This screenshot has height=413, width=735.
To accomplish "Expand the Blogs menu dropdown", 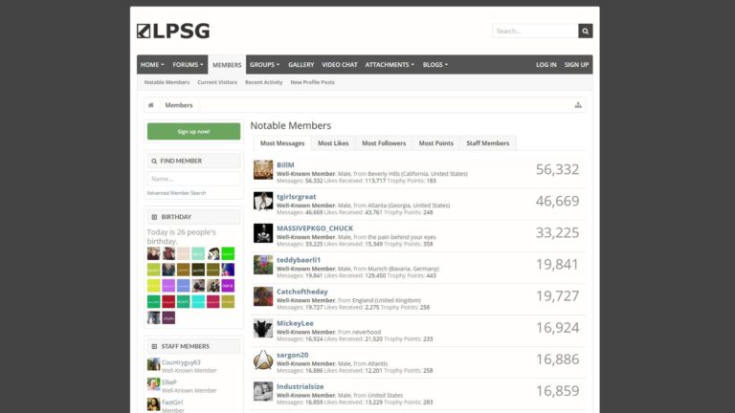I will pyautogui.click(x=434, y=64).
